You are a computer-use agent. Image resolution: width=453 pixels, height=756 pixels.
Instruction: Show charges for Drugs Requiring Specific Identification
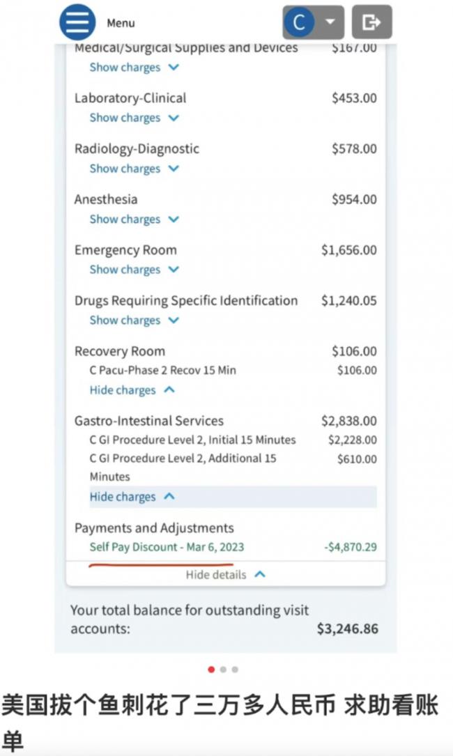tap(134, 320)
